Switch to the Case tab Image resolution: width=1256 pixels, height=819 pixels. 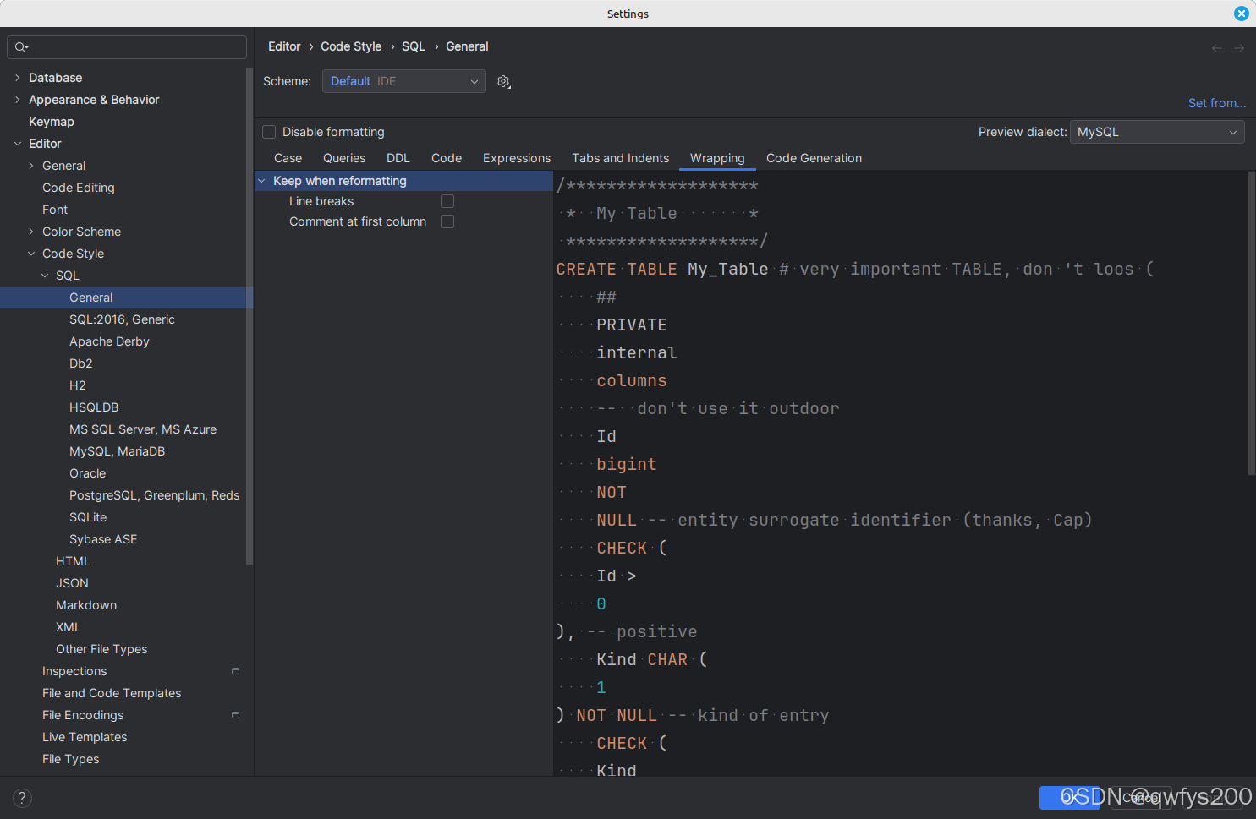click(x=288, y=158)
